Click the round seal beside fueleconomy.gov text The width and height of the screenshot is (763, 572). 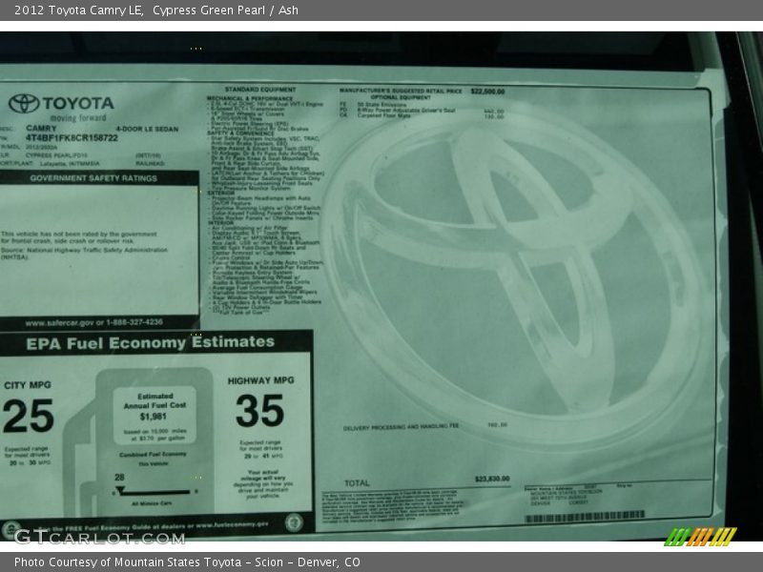click(294, 522)
